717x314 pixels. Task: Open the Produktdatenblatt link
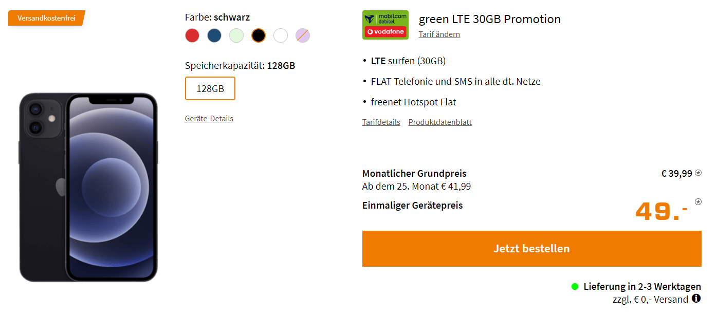click(x=440, y=122)
